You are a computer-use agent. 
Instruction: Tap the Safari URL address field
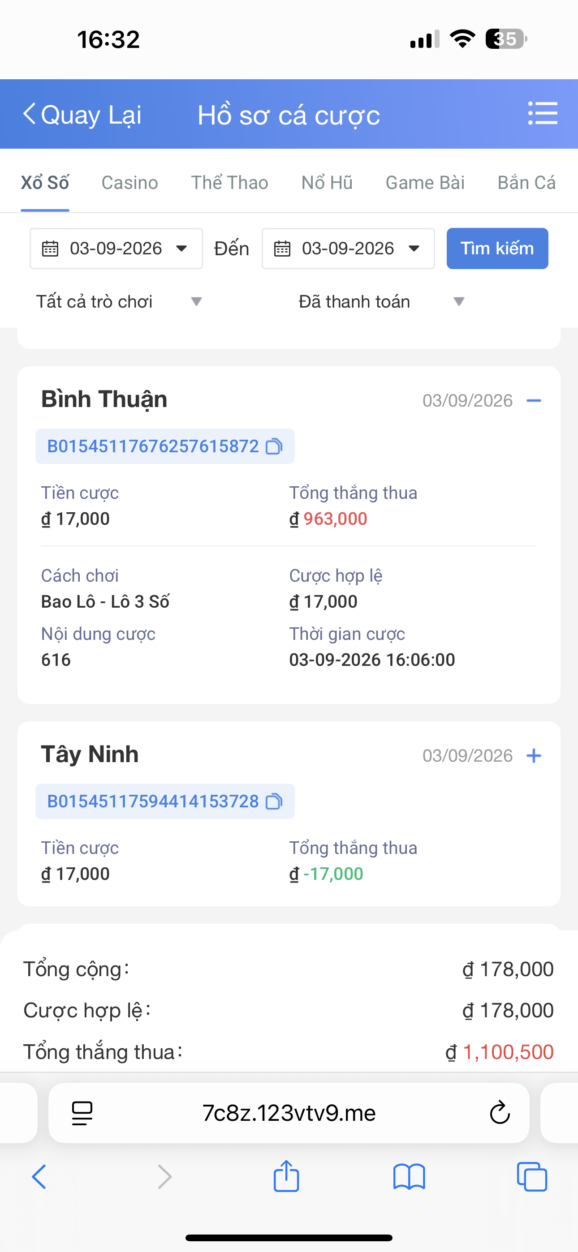[x=289, y=1112]
